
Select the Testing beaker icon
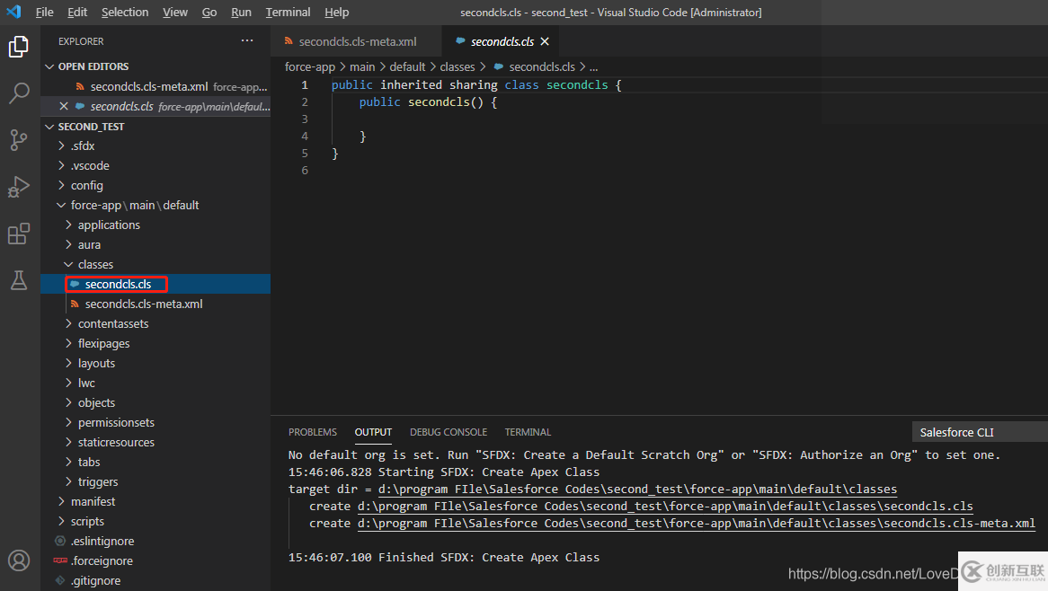pos(18,279)
